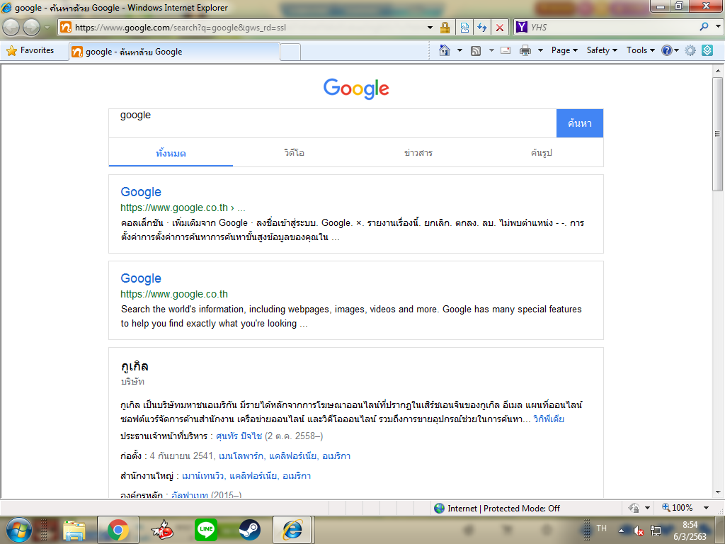Click the teal layered diamond toolbar icon

pyautogui.click(x=707, y=50)
